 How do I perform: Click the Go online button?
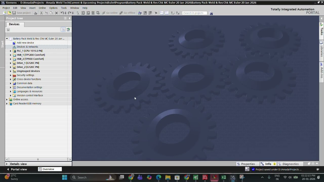coord(110,13)
